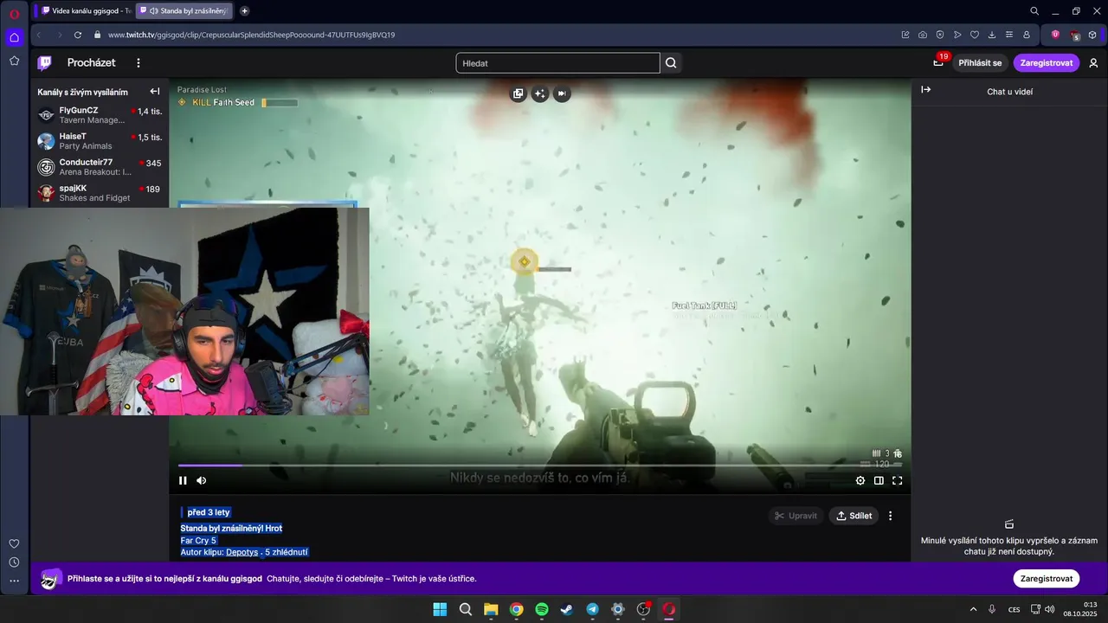Image resolution: width=1108 pixels, height=623 pixels.
Task: Click the Opera profile account icon
Action: (x=1027, y=35)
